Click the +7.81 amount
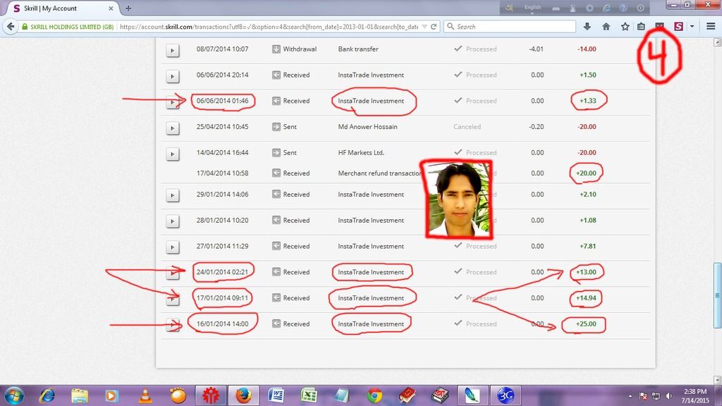The width and height of the screenshot is (722, 406). coord(587,246)
